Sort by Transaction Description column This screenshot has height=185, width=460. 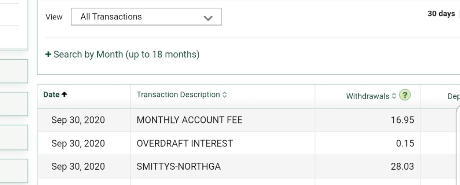[x=178, y=94]
